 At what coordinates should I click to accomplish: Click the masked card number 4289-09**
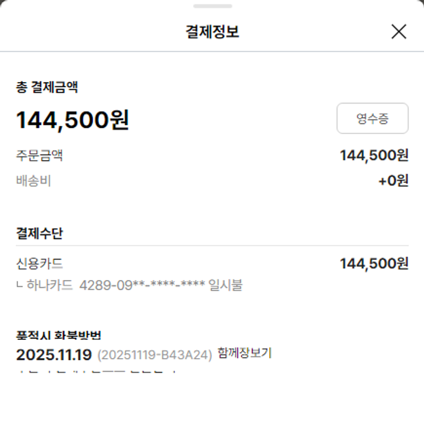pyautogui.click(x=141, y=285)
